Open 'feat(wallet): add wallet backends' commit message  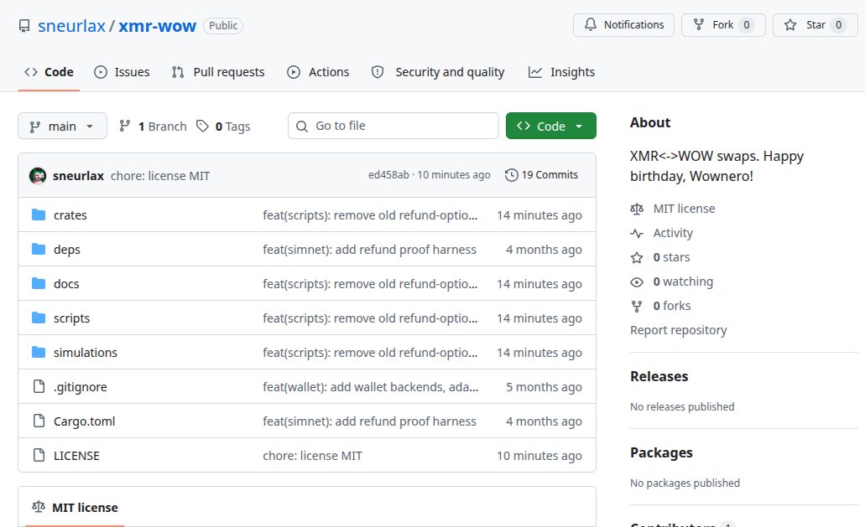pos(370,387)
